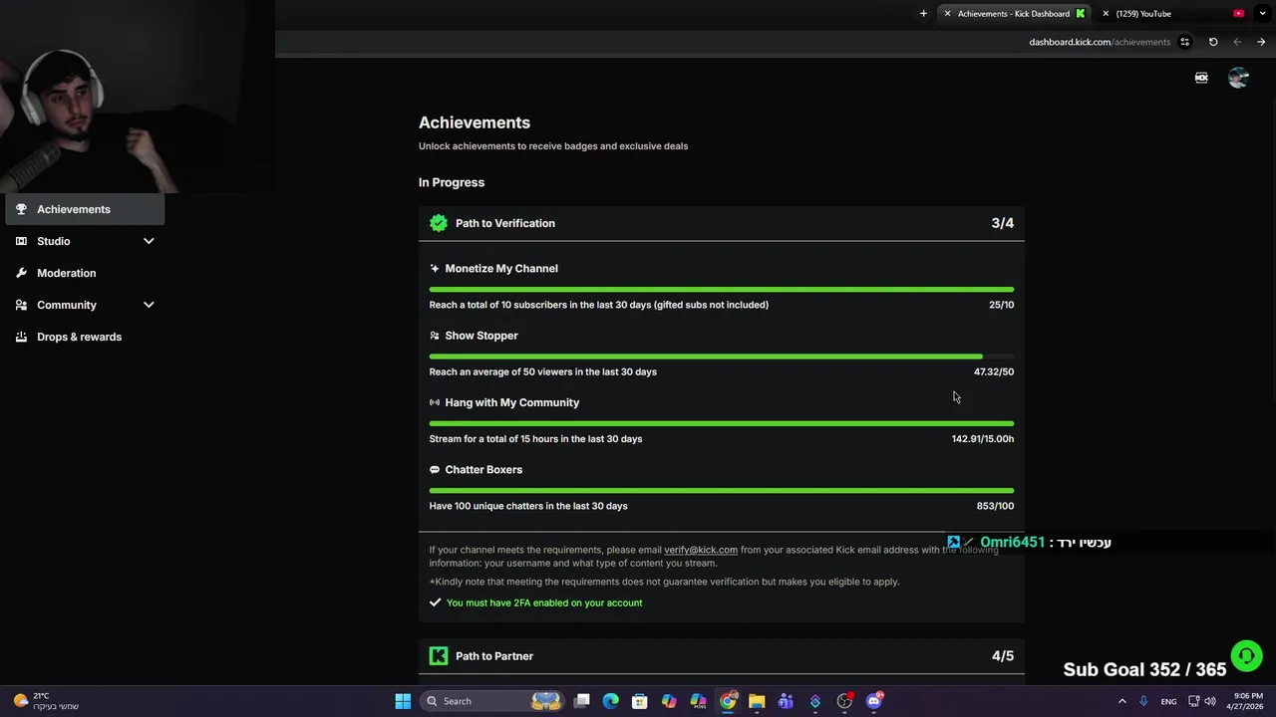This screenshot has height=717, width=1276.
Task: Open the Community sidebar item
Action: tap(85, 305)
